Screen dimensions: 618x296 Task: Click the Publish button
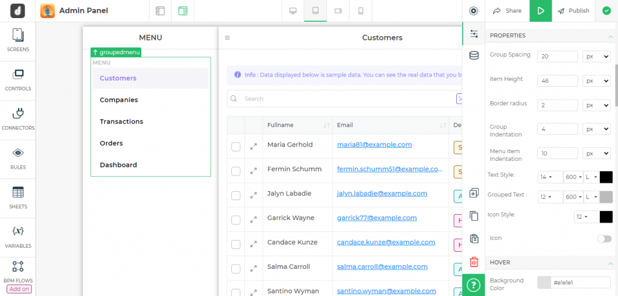573,11
